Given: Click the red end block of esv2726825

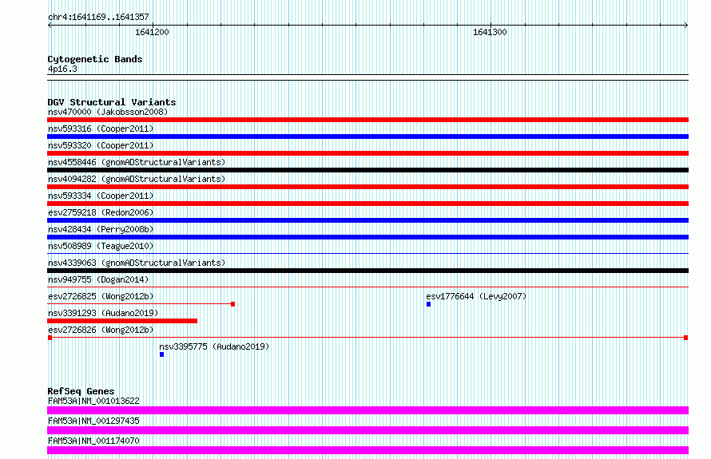Looking at the screenshot, I should (232, 304).
